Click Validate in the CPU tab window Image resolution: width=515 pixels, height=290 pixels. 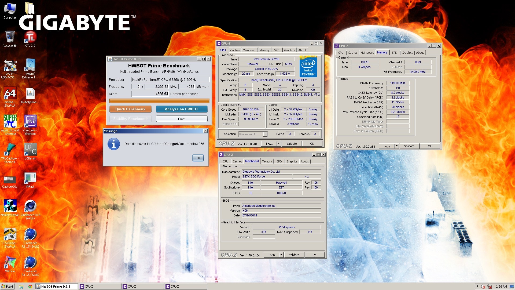[291, 144]
